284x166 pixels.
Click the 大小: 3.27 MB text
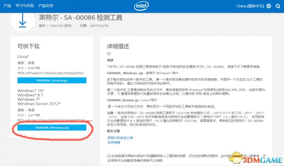[x=28, y=115]
